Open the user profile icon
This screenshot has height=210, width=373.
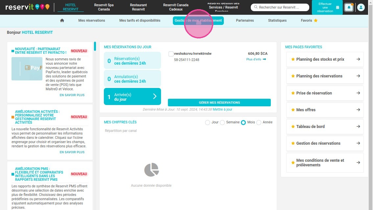coord(361,7)
